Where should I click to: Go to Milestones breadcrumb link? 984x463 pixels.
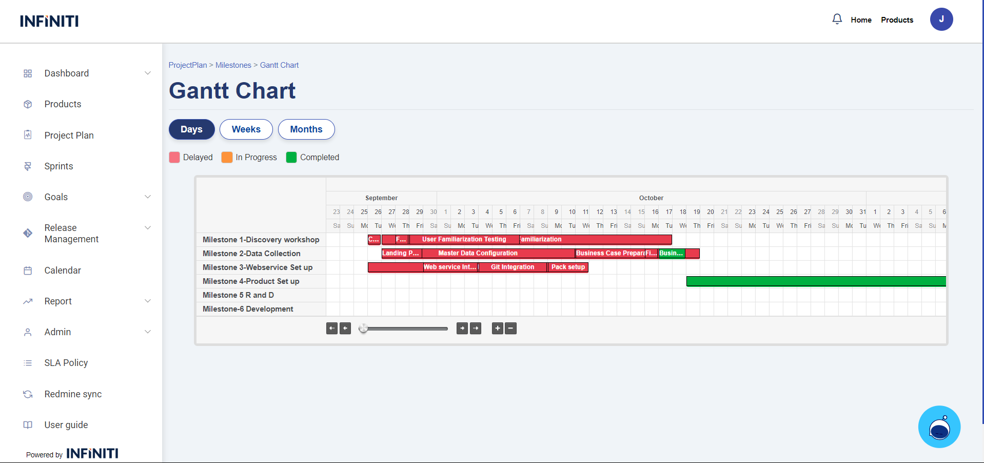point(233,65)
